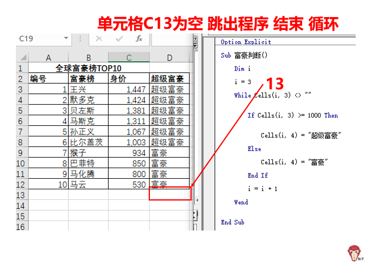This screenshot has height=264, width=368.
Task: Click the End Sub code line
Action: 232,222
